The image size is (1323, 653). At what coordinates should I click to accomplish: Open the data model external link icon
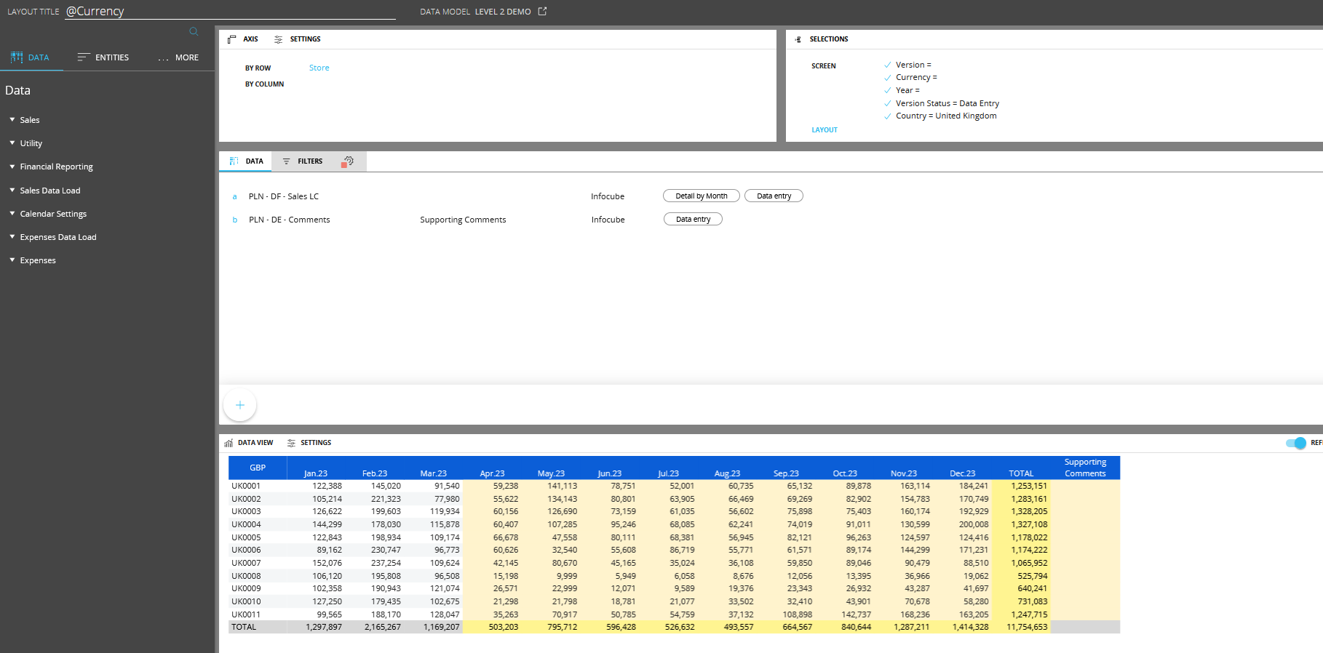pos(542,12)
